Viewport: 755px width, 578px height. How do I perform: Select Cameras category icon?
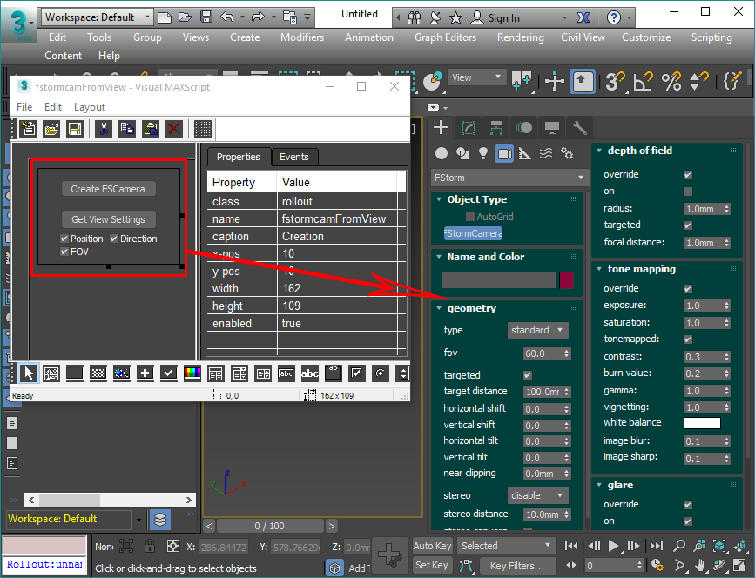[x=504, y=153]
